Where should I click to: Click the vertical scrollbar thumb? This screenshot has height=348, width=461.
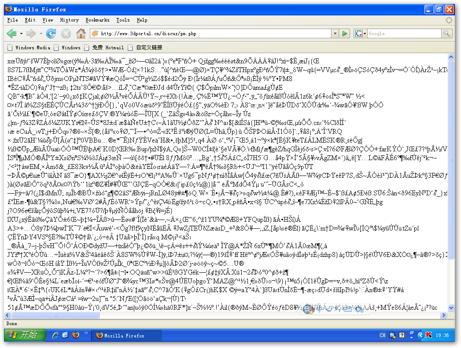point(451,160)
